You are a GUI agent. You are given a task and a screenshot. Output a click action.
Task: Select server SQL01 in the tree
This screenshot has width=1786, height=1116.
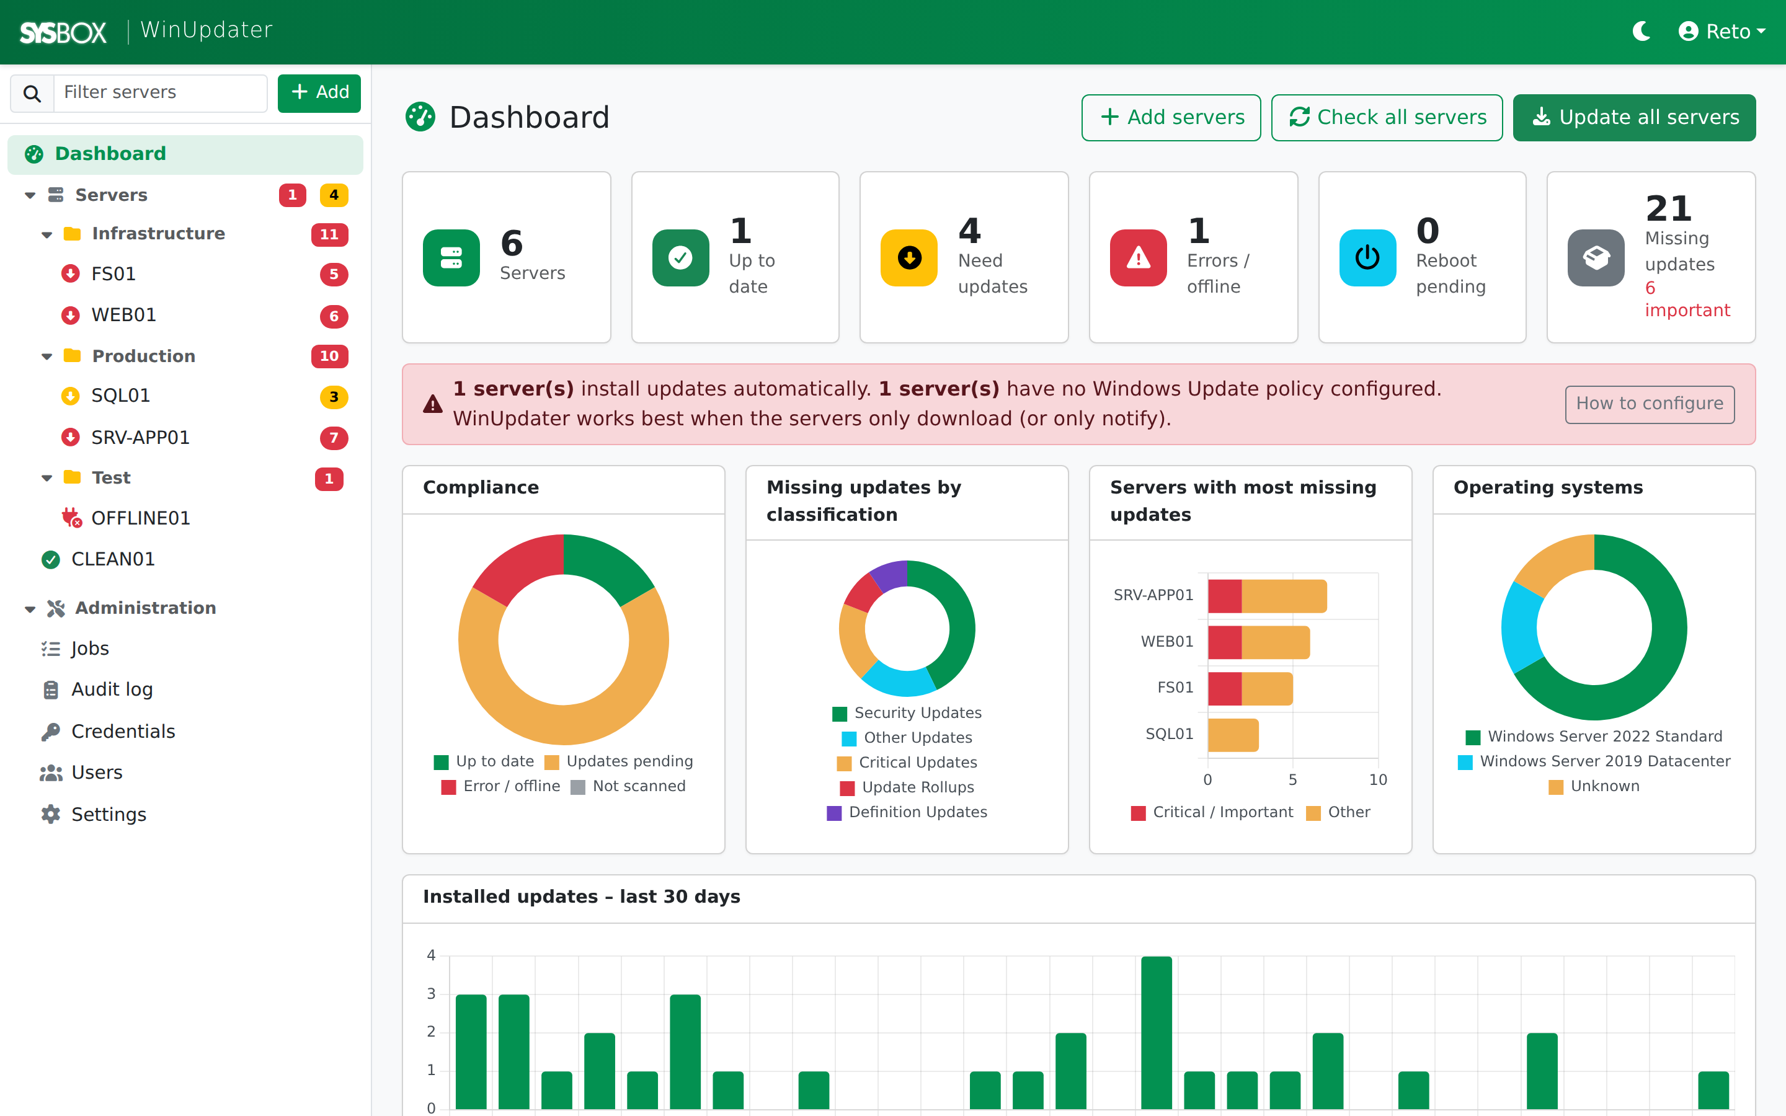pyautogui.click(x=120, y=396)
